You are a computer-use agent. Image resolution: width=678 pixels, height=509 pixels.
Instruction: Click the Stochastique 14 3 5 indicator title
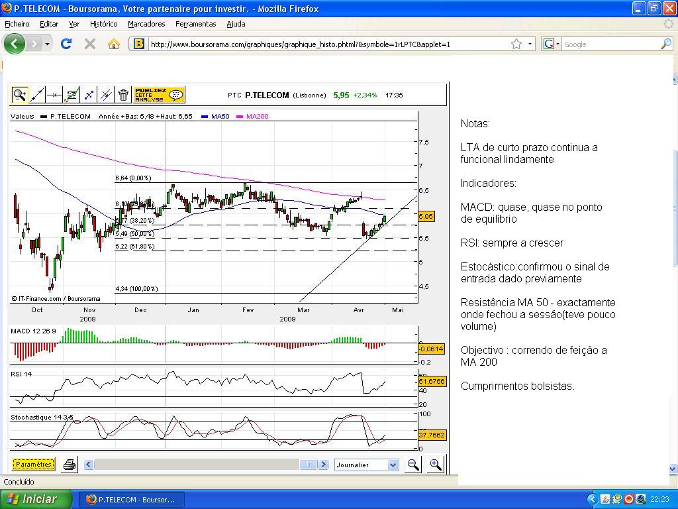point(42,418)
